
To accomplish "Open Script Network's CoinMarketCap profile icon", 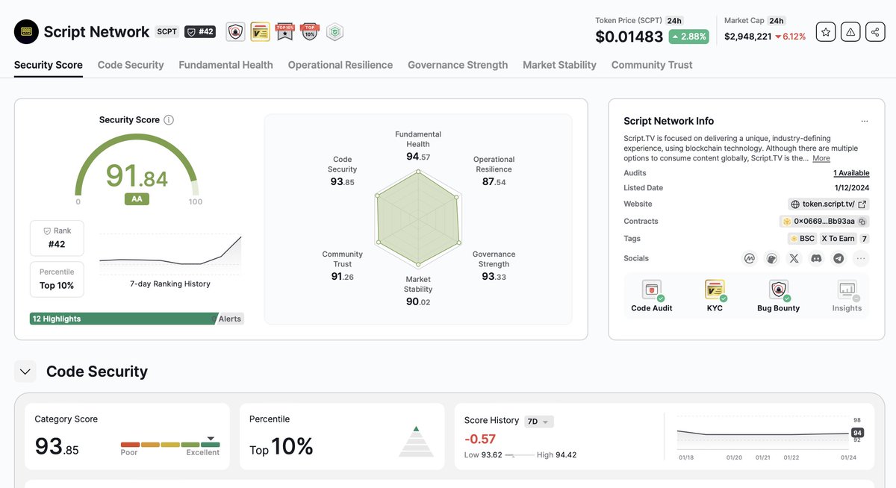I will pyautogui.click(x=750, y=258).
